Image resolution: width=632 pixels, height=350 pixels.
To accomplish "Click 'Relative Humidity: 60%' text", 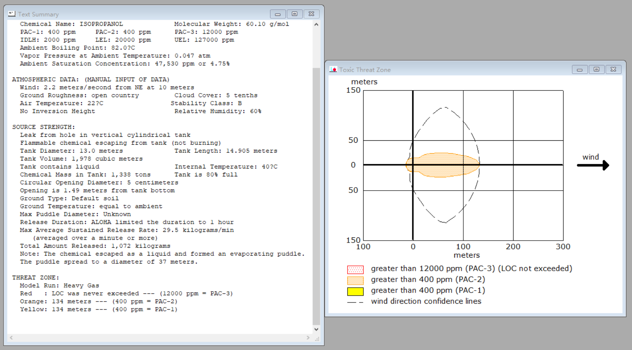I will tap(218, 111).
